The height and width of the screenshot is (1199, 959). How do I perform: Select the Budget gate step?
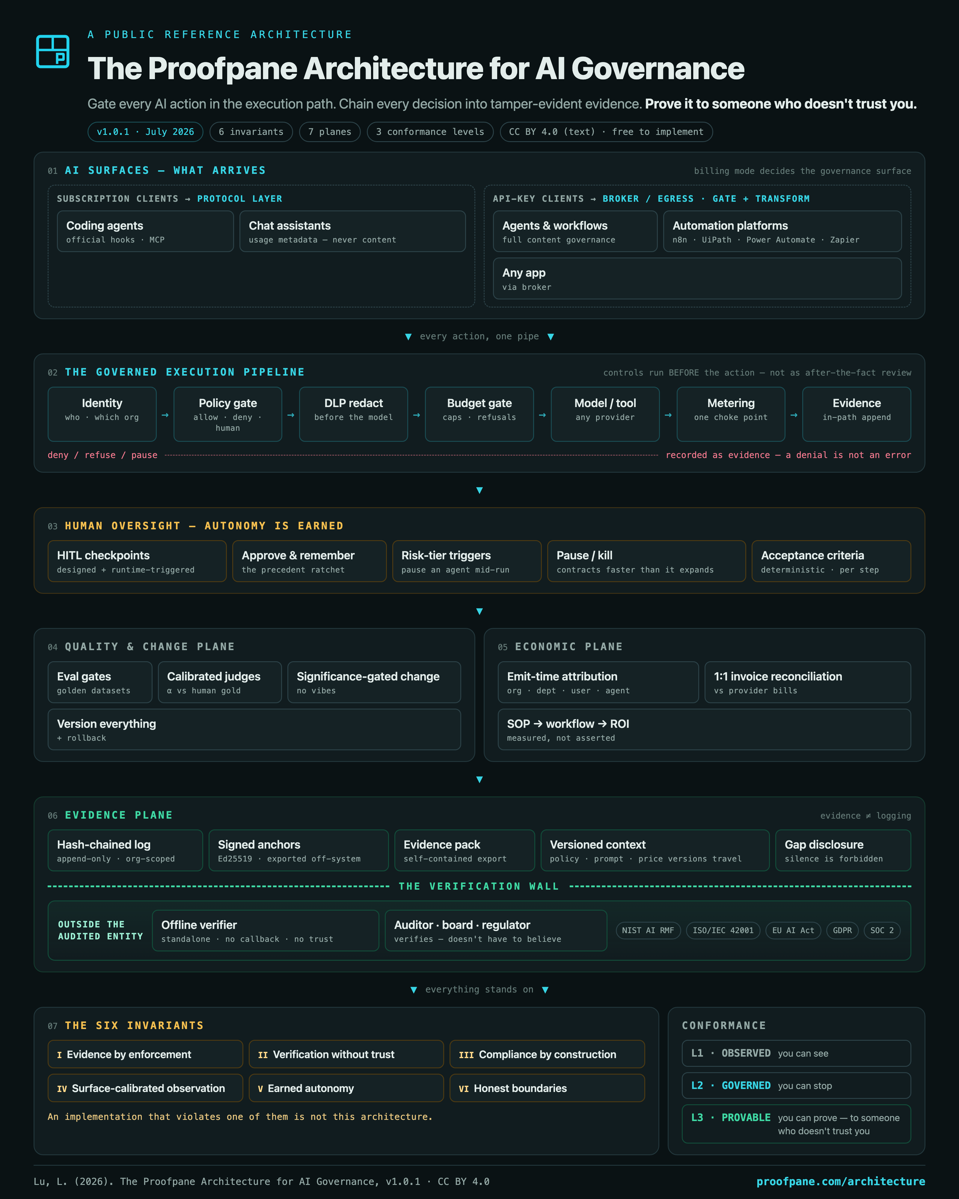(479, 414)
